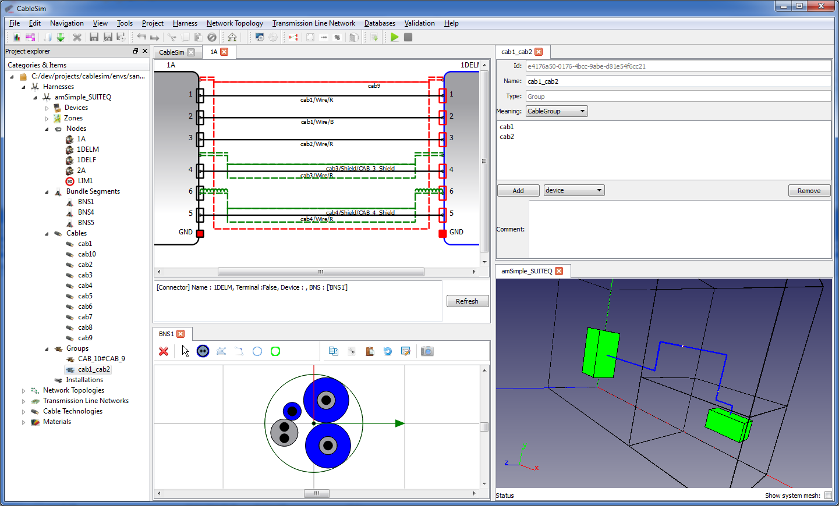Click the green circle tool in BNS1 toolbar

pyautogui.click(x=275, y=351)
